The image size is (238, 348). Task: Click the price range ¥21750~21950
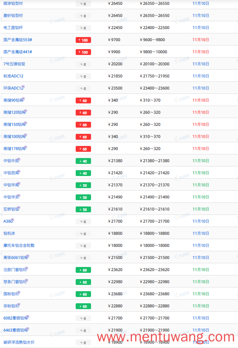155,76
